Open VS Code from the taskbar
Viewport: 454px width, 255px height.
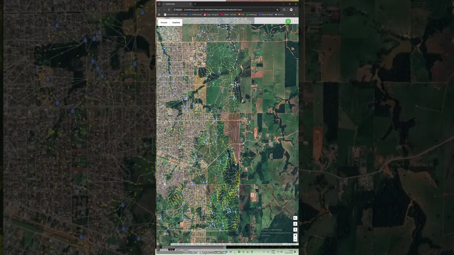[226, 252]
